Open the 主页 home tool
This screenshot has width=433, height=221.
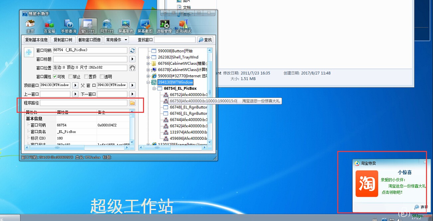(x=30, y=26)
